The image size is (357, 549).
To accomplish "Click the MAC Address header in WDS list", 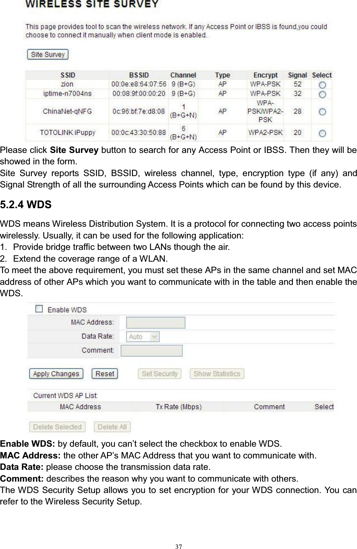I will pyautogui.click(x=80, y=407).
